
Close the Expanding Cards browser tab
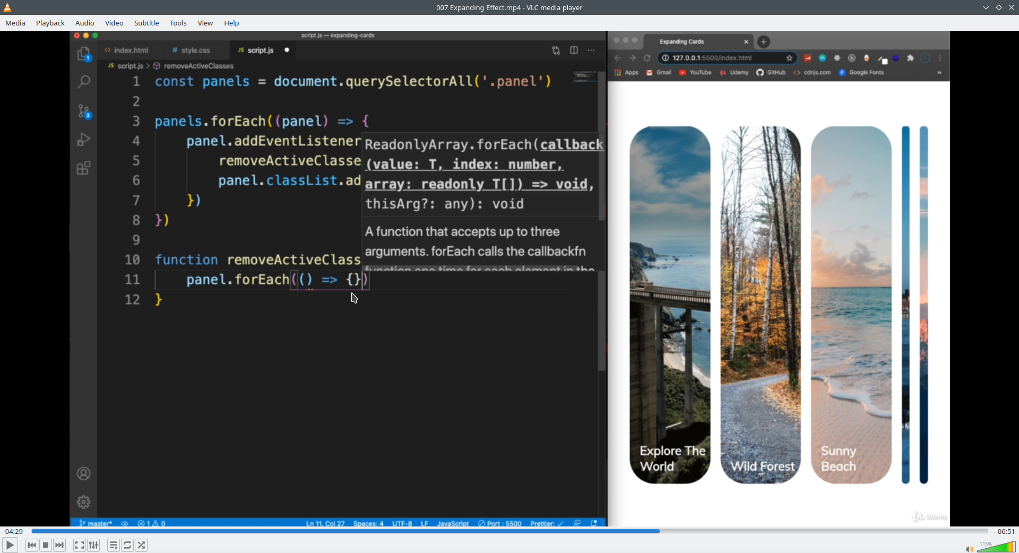click(x=746, y=41)
